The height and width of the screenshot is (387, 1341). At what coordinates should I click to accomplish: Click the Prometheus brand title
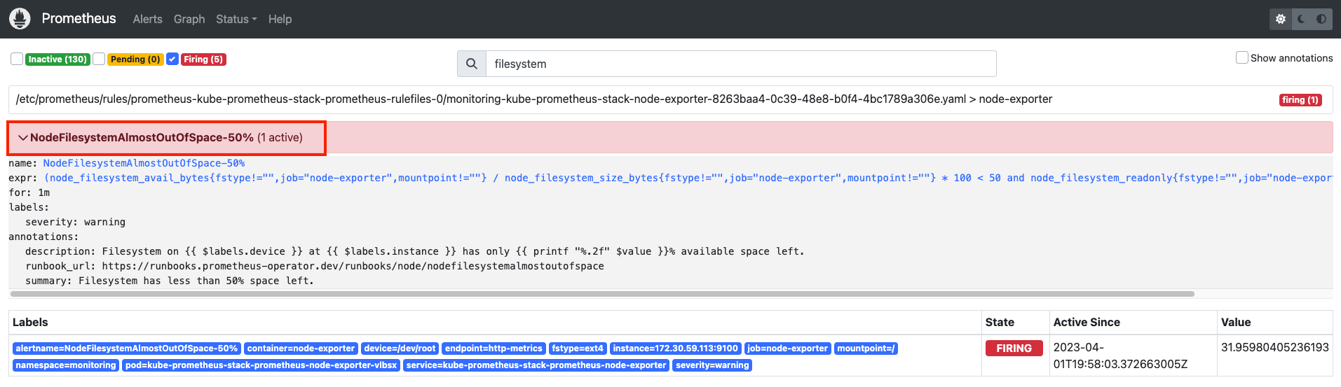point(79,19)
